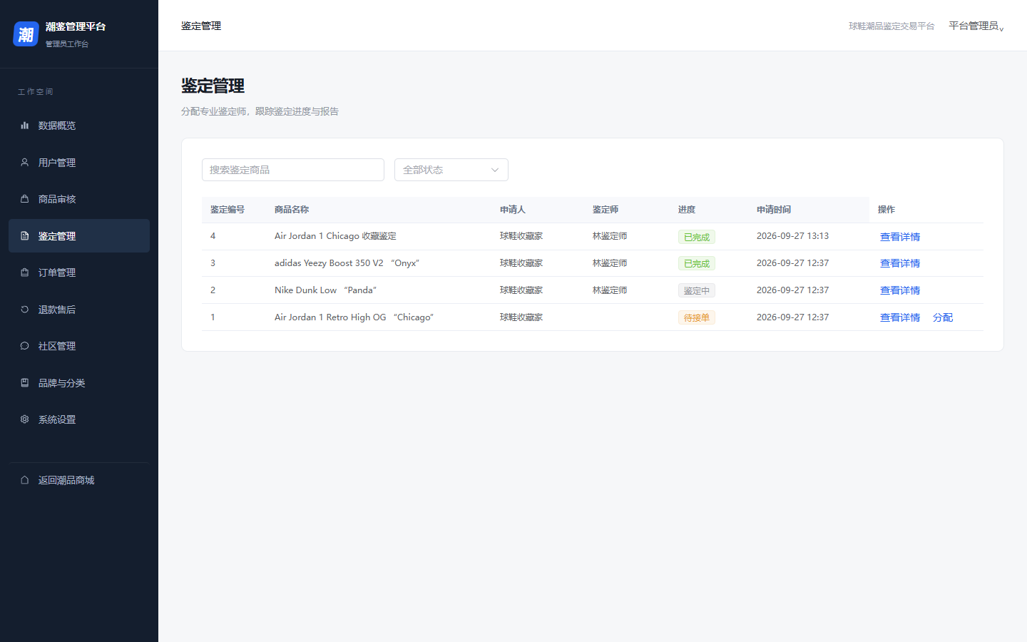Image resolution: width=1027 pixels, height=642 pixels.
Task: Click 查看详情 for adidas Yeezy Boost 350 V2
Action: pos(899,263)
